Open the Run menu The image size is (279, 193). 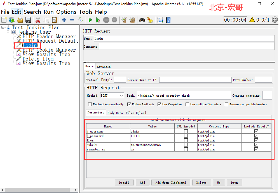[x=49, y=12]
